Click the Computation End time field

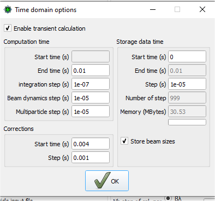click(x=91, y=71)
